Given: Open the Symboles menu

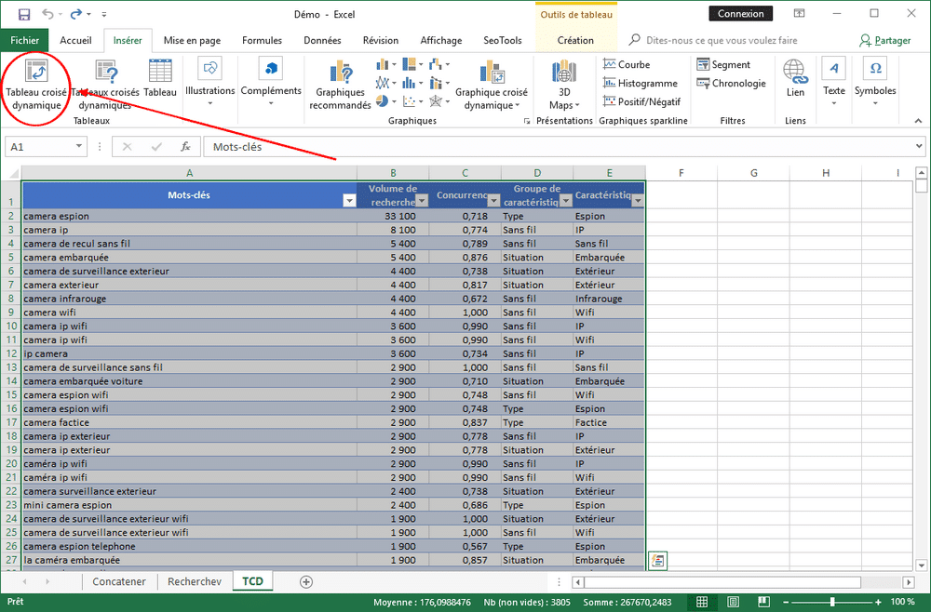Looking at the screenshot, I should (x=875, y=83).
